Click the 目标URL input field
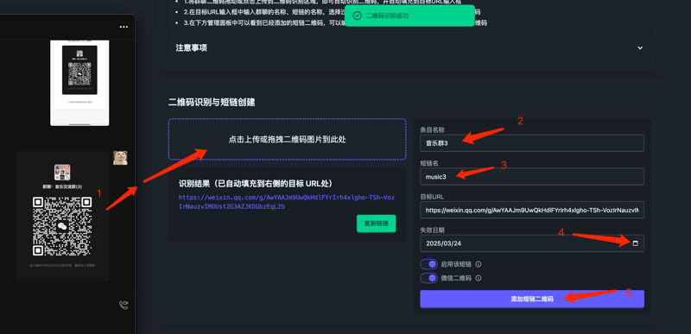The image size is (691, 334). tap(532, 211)
